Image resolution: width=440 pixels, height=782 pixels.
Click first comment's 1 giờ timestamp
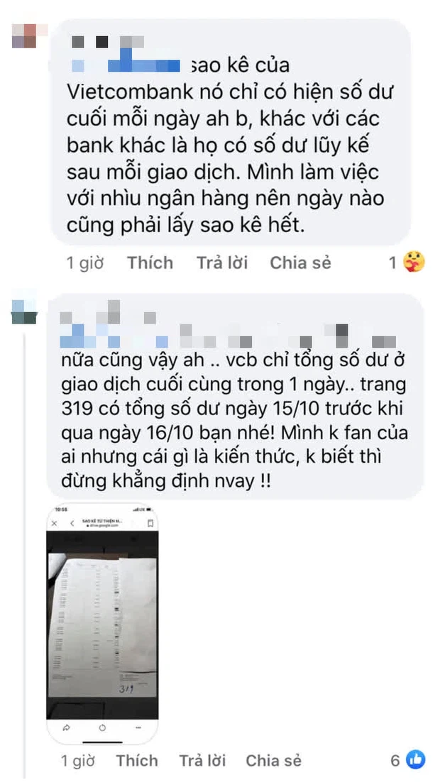pos(85,263)
